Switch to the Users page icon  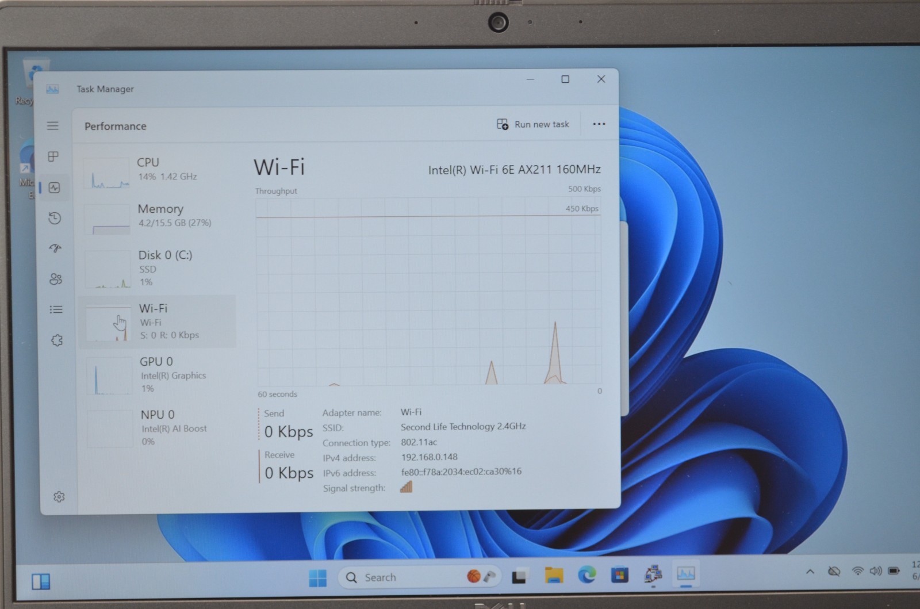coord(56,279)
